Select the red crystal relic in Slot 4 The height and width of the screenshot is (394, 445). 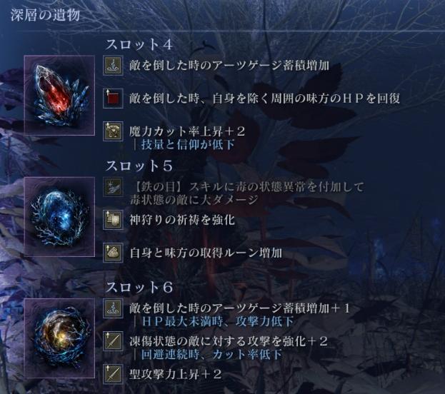[59, 96]
